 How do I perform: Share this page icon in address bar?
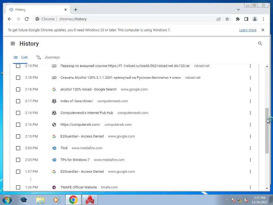pos(219,19)
